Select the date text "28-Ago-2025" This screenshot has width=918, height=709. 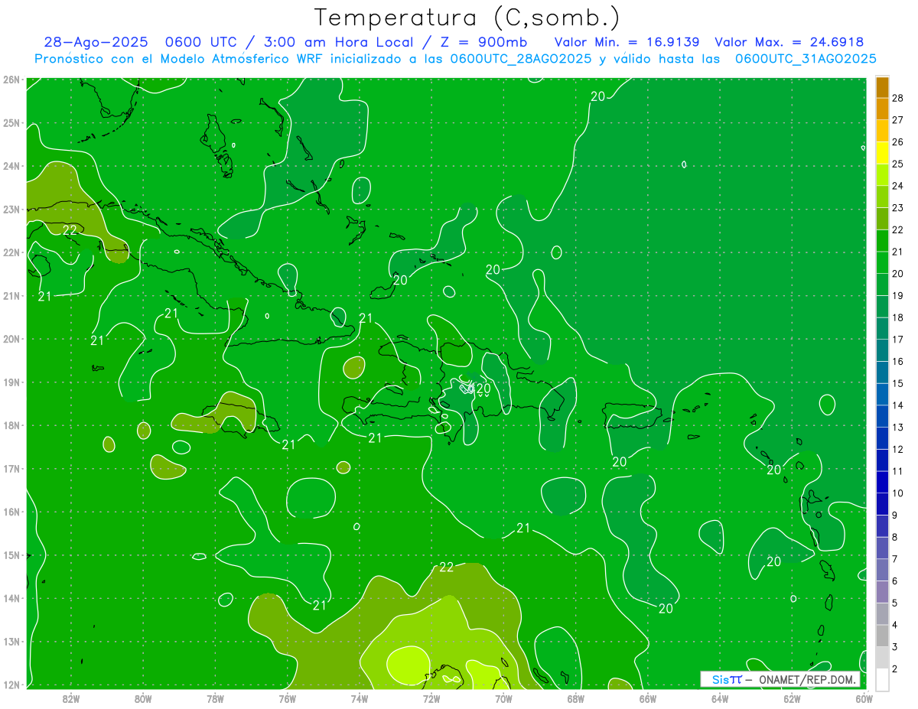[x=96, y=43]
